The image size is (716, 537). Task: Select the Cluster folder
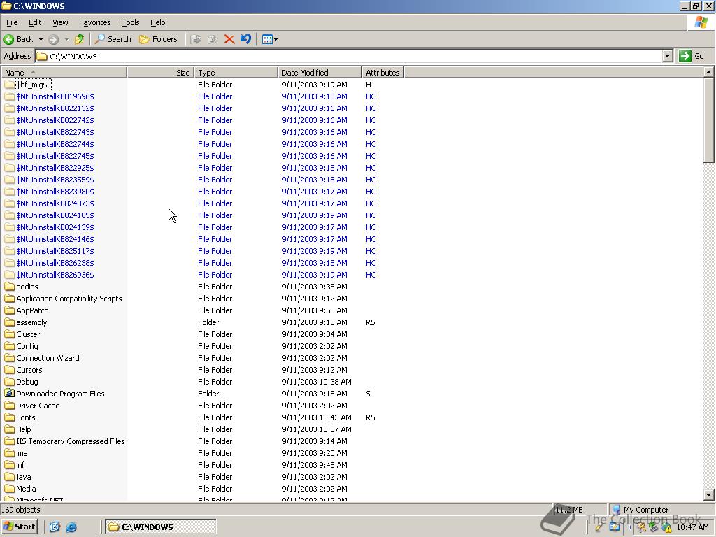click(x=22, y=334)
